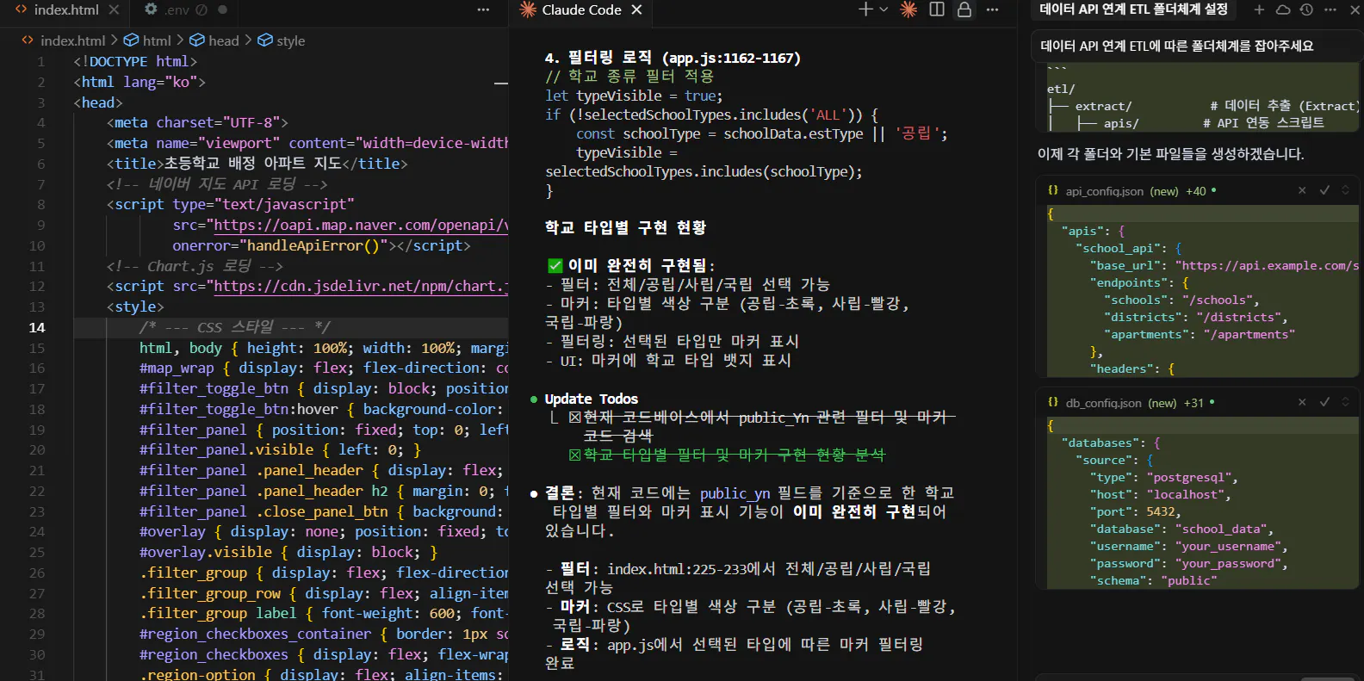This screenshot has width=1364, height=681.
Task: Expand the api_config.json diff block
Action: (x=1345, y=190)
